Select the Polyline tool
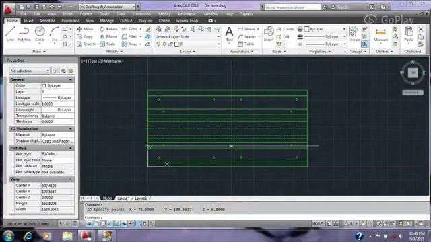Image resolution: width=431 pixels, height=242 pixels. tap(24, 34)
